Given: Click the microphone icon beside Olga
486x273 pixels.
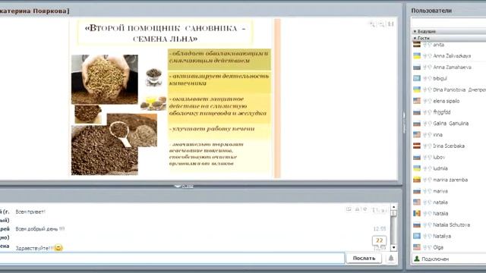Looking at the screenshot, I should tap(425, 247).
